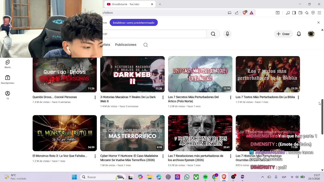Click the share page icon in address bar
The width and height of the screenshot is (324, 182).
pyautogui.click(x=236, y=13)
